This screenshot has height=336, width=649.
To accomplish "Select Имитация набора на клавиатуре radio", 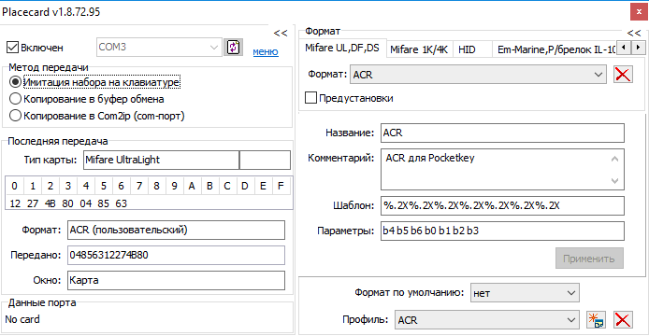I will tap(15, 82).
